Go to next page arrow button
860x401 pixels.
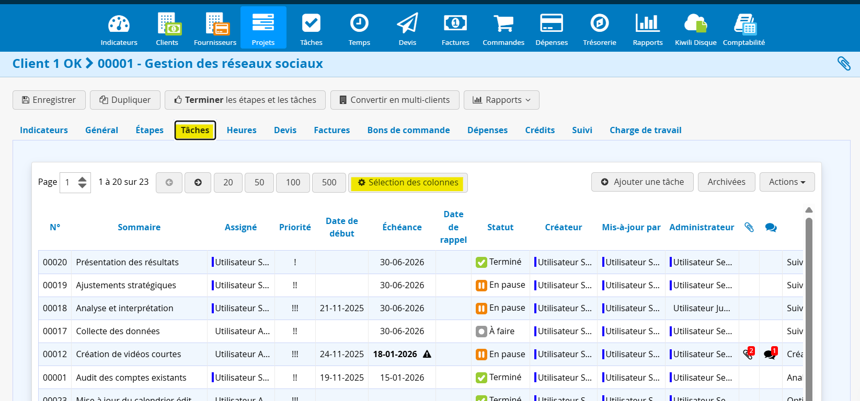[198, 182]
